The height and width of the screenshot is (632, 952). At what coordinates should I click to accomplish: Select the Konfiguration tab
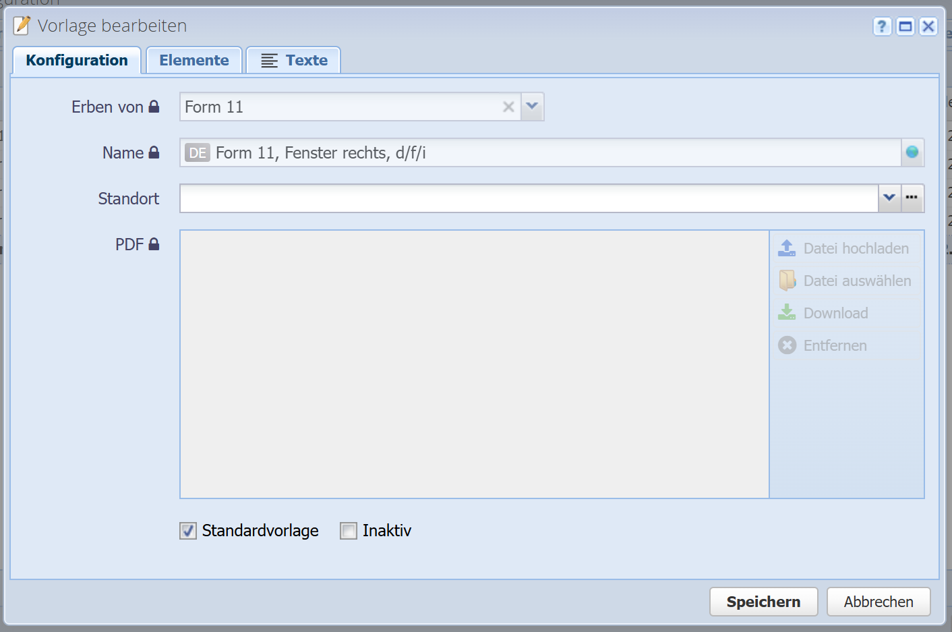[77, 61]
